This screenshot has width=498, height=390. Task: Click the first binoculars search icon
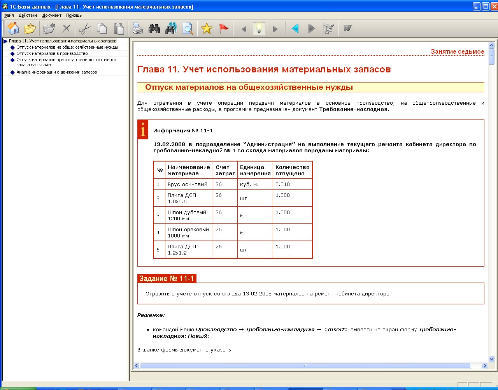154,28
